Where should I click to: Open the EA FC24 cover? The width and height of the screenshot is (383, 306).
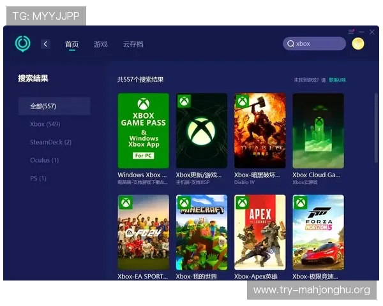pyautogui.click(x=144, y=232)
